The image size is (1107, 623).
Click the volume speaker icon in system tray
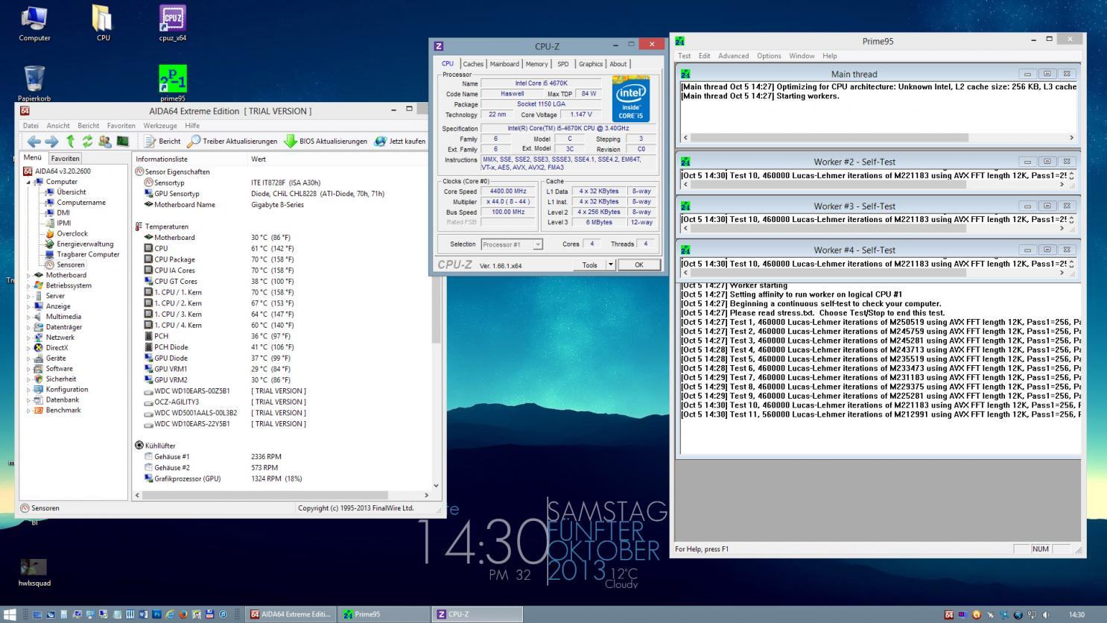click(1046, 615)
